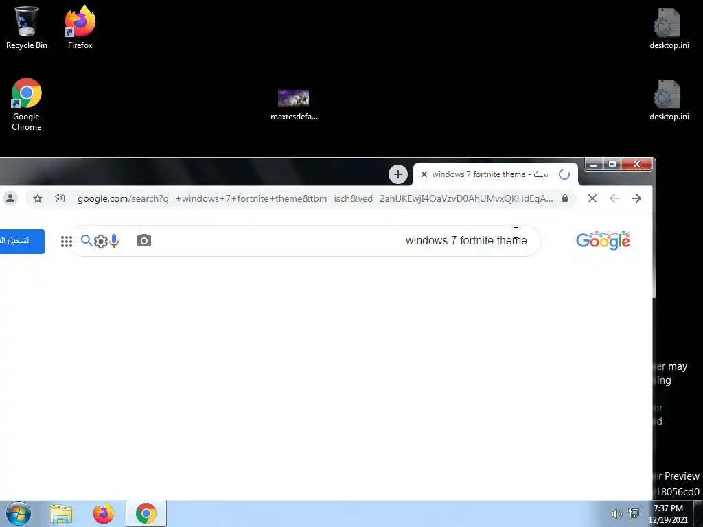
Task: Open the Recycle Bin desktop icon
Action: point(26,27)
